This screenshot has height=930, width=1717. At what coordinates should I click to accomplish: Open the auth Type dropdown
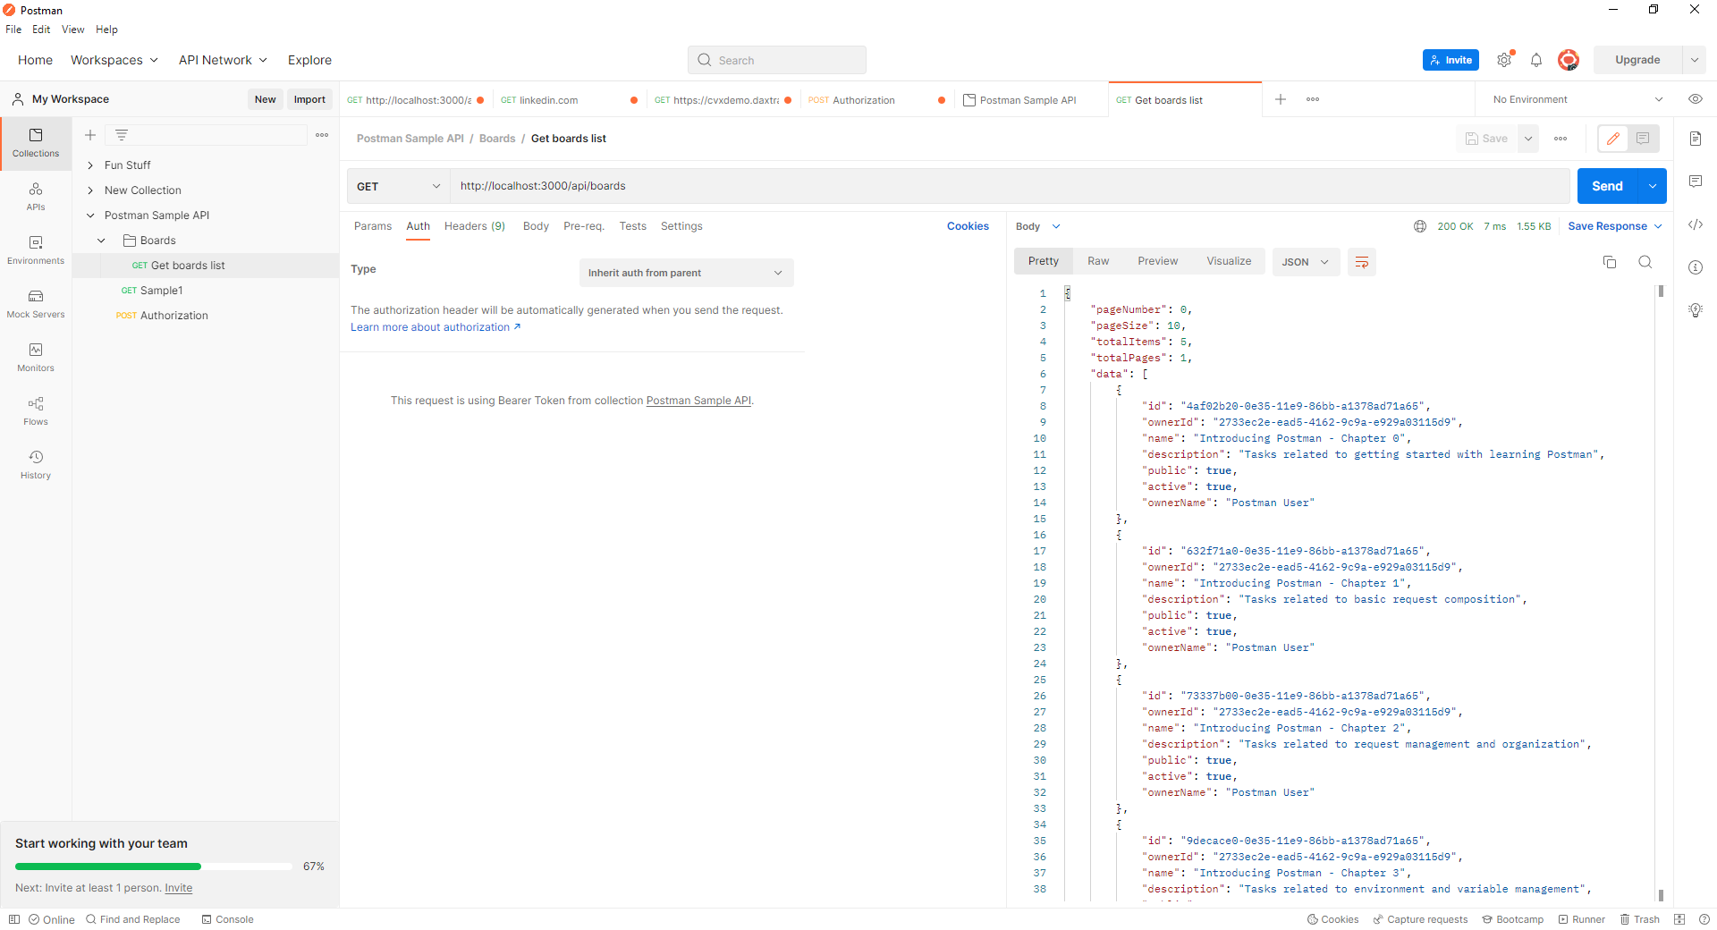686,273
